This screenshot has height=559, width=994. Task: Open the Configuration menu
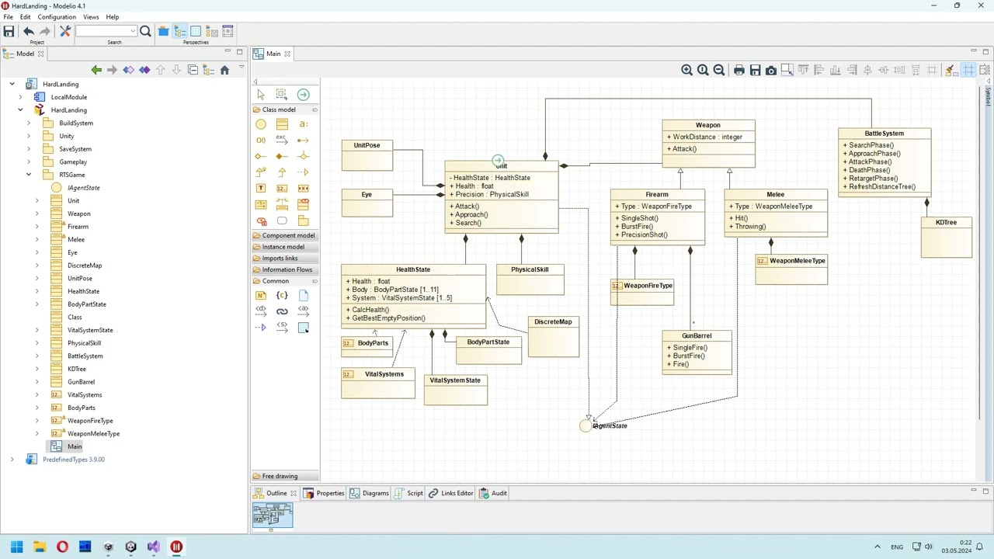coord(57,17)
